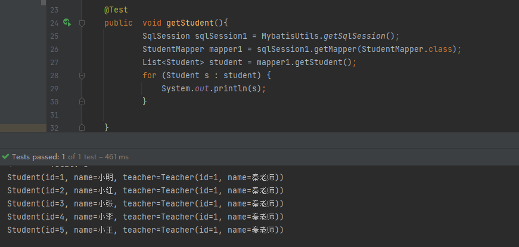This screenshot has height=247, width=519.
Task: Click the getSqlSession method call
Action: pos(354,36)
